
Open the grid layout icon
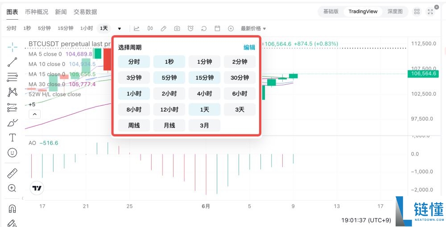pyautogui.click(x=417, y=12)
